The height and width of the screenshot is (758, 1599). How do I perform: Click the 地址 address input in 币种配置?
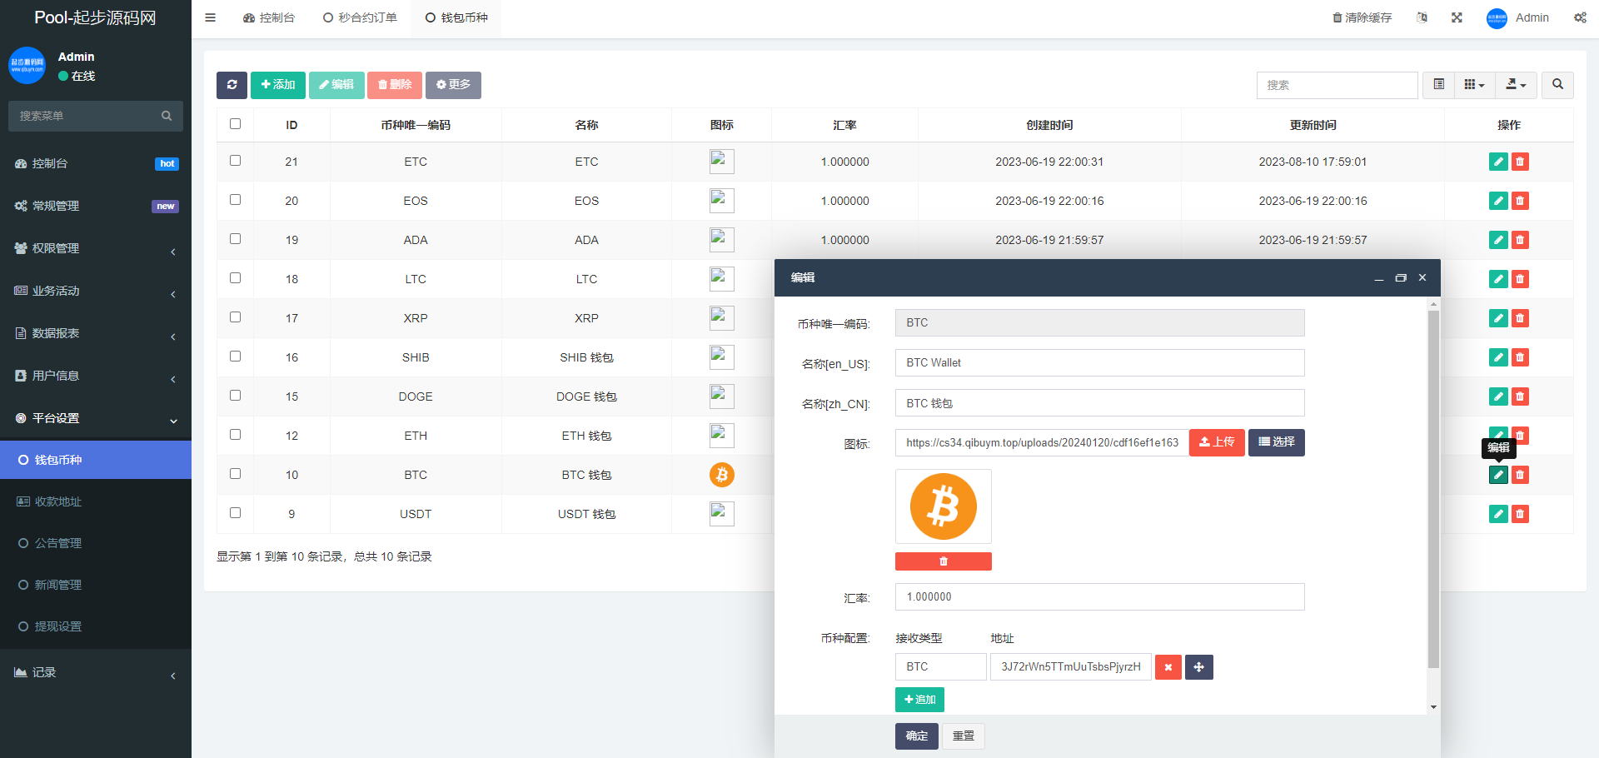tap(1070, 667)
